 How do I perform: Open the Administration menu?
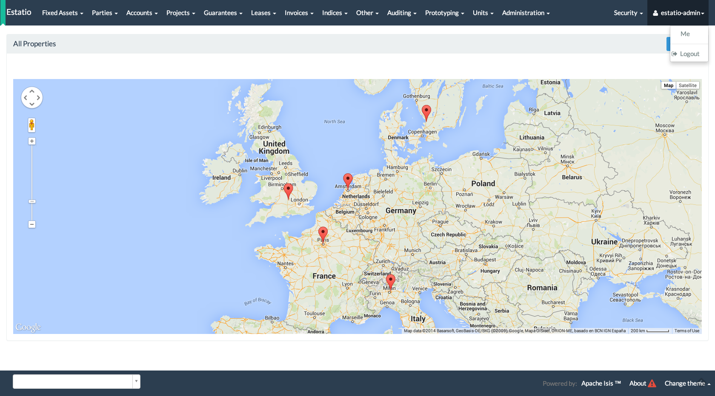pos(526,13)
